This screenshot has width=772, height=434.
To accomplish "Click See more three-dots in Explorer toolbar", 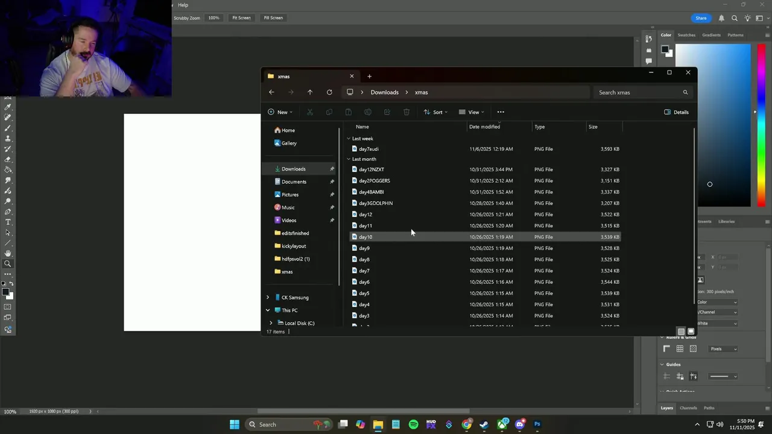I will click(501, 112).
